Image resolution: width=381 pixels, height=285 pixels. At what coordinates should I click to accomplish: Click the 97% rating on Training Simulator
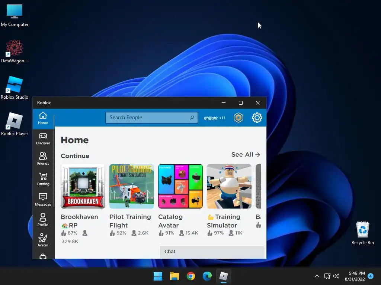click(x=215, y=233)
